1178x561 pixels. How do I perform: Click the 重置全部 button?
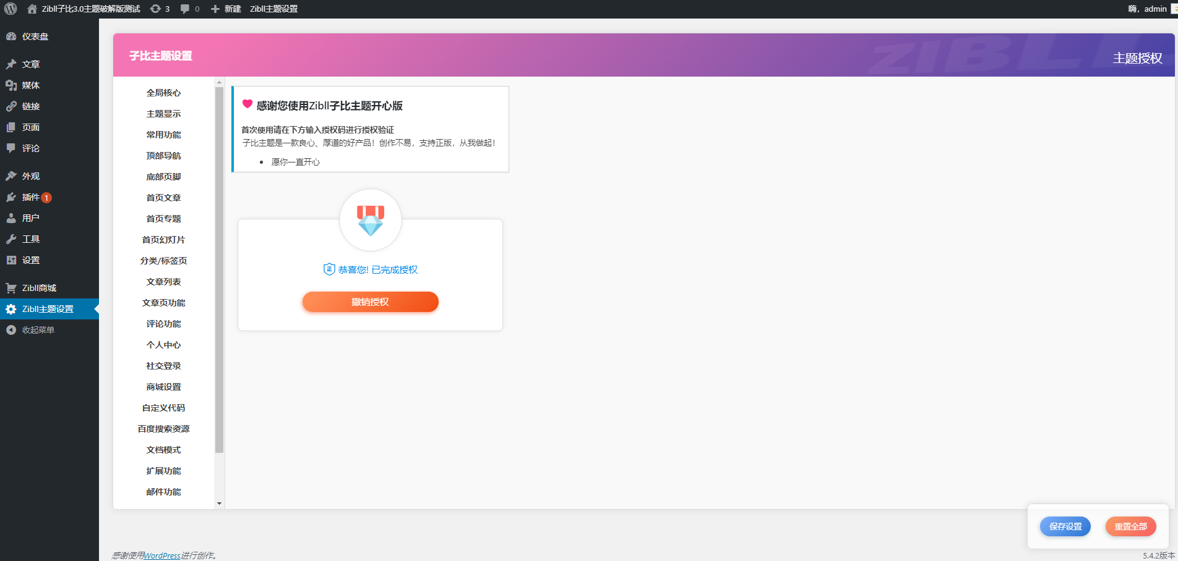point(1130,526)
